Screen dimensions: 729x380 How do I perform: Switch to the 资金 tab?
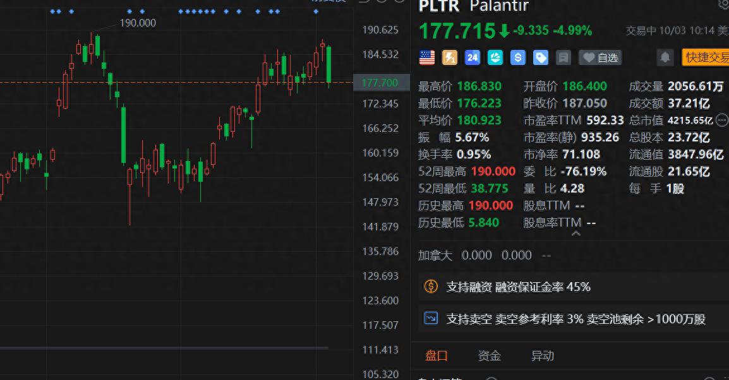pyautogui.click(x=489, y=355)
